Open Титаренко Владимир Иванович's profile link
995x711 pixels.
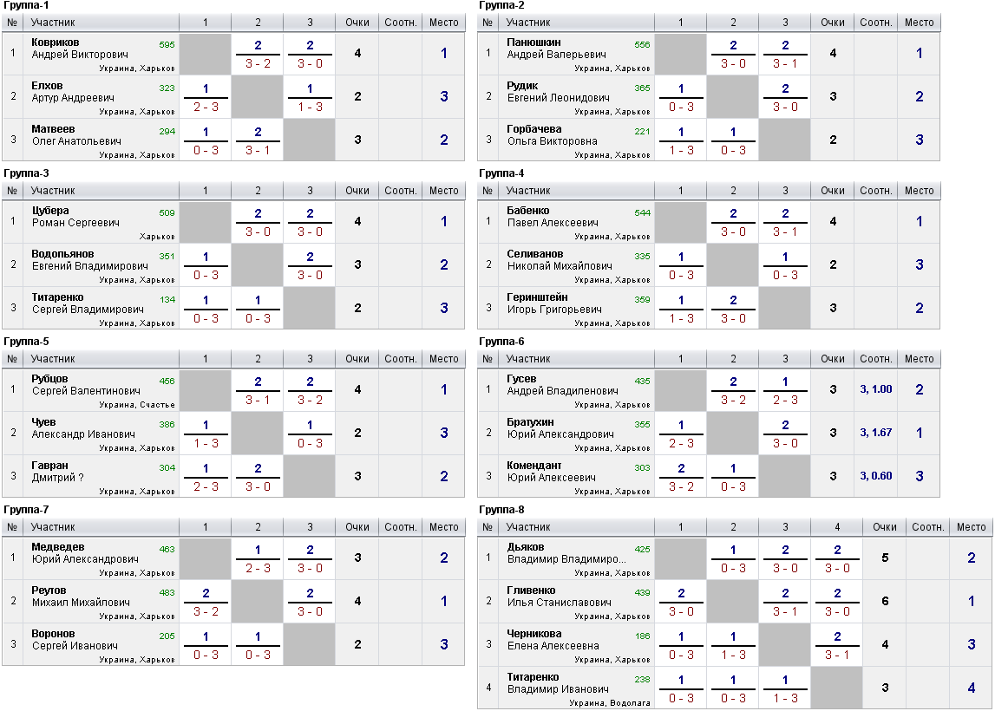tap(558, 683)
